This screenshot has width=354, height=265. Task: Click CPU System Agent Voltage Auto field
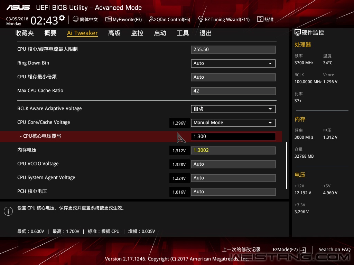tap(233, 178)
